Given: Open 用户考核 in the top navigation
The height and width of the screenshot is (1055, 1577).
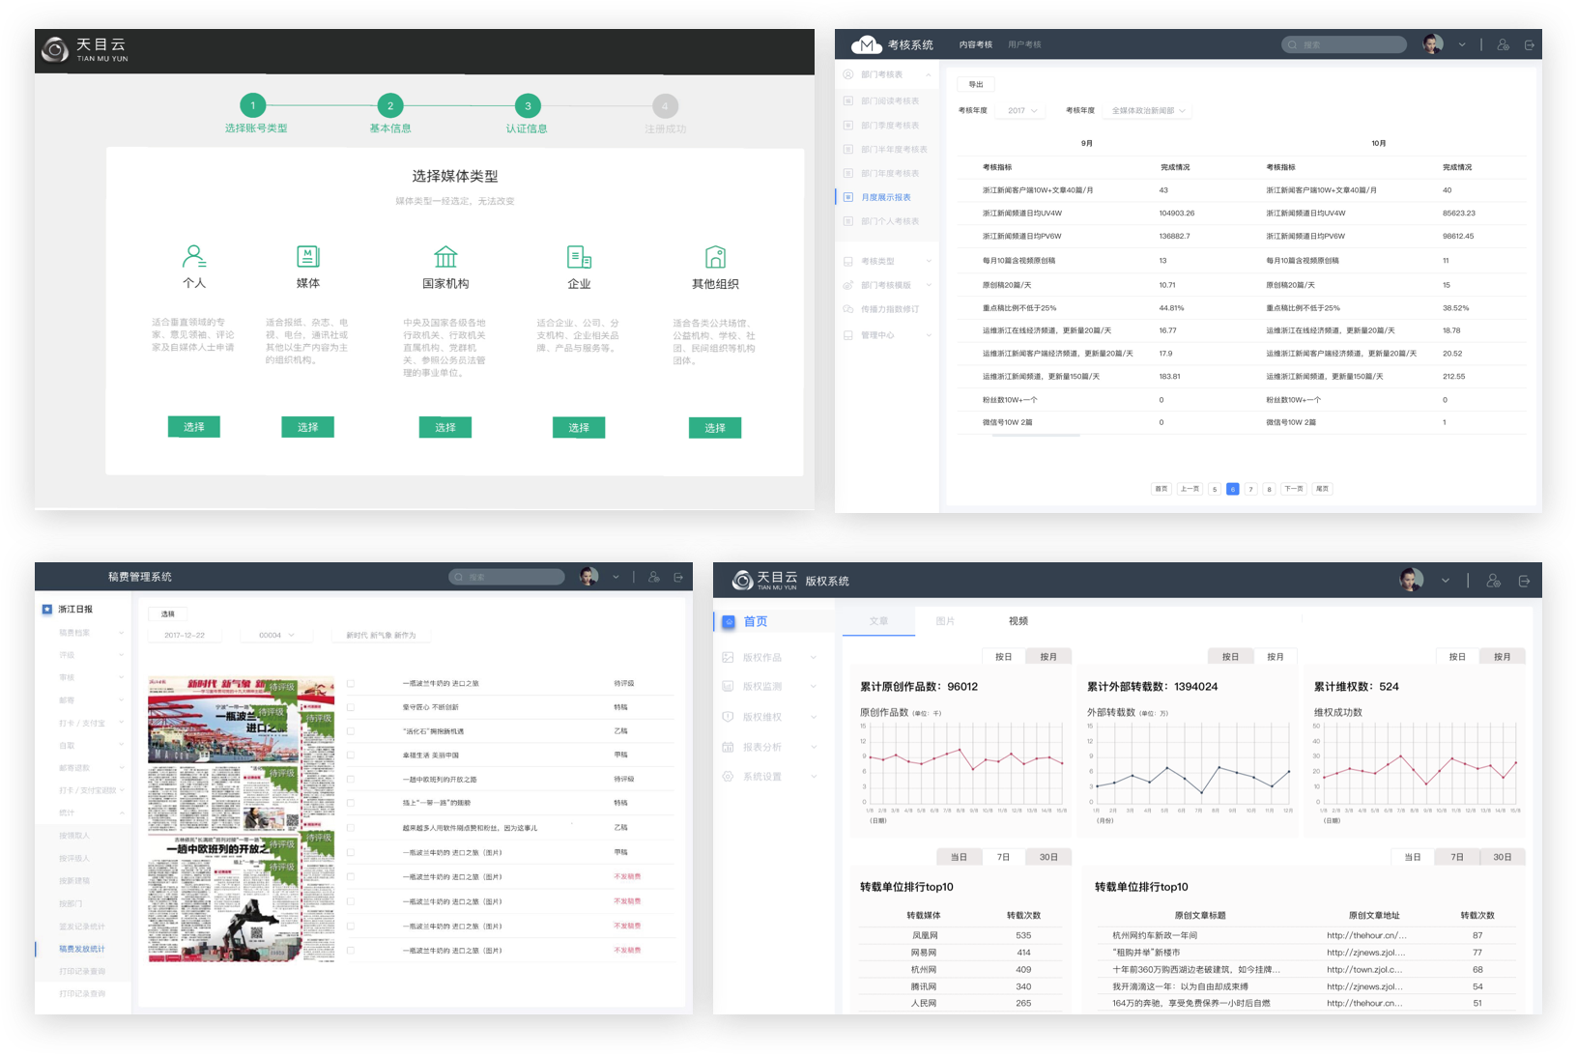Looking at the screenshot, I should [x=1024, y=45].
